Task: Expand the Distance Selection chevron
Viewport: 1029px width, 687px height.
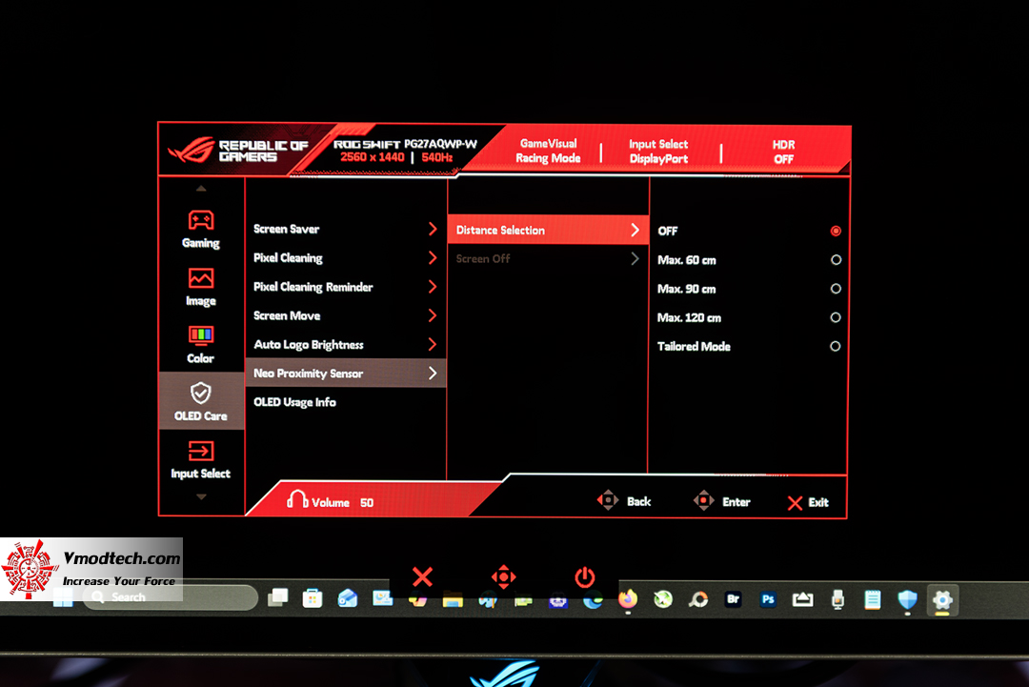Action: 635,231
